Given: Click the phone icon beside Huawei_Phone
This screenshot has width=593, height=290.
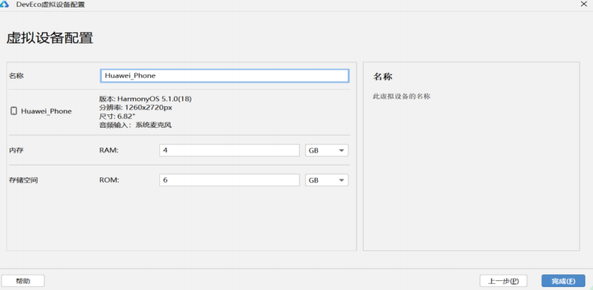Looking at the screenshot, I should click(13, 111).
